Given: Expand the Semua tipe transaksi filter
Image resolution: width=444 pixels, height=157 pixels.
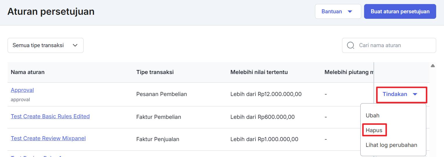Looking at the screenshot, I should pos(45,45).
